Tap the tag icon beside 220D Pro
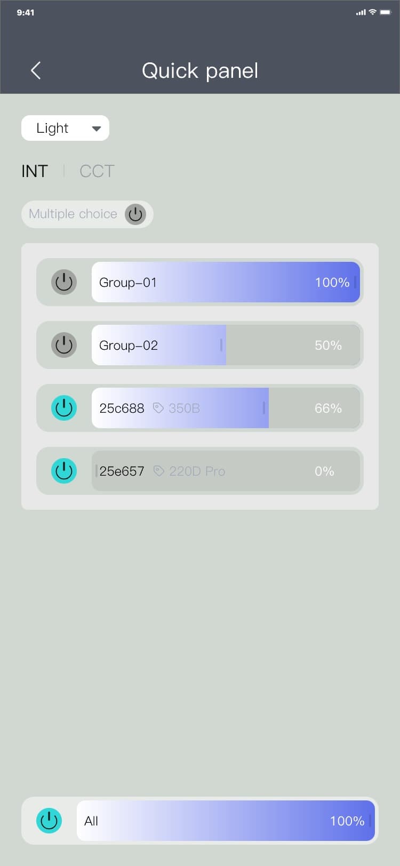 tap(158, 471)
